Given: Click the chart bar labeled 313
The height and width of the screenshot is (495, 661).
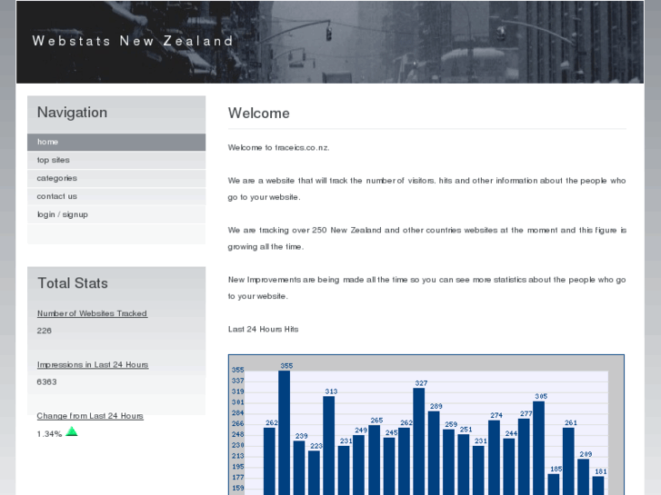Looking at the screenshot, I should (329, 445).
